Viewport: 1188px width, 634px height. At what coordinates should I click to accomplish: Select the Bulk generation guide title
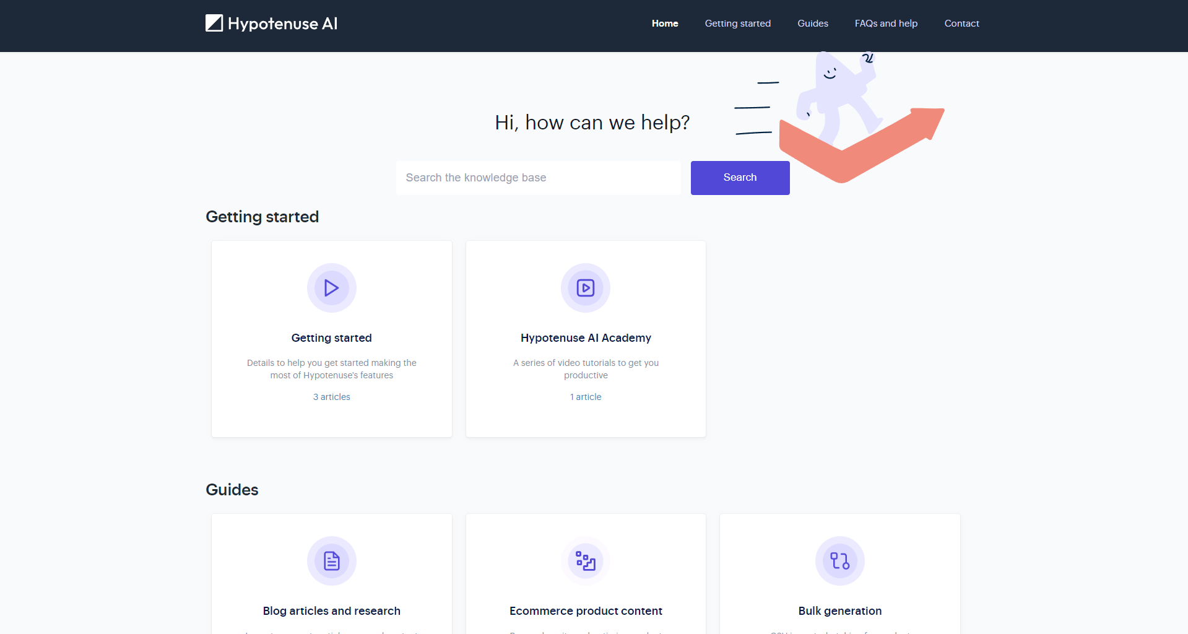point(839,611)
